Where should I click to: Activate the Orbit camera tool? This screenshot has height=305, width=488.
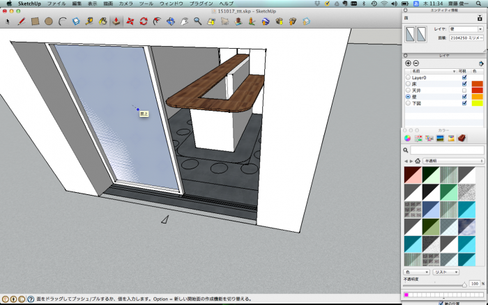click(x=171, y=22)
